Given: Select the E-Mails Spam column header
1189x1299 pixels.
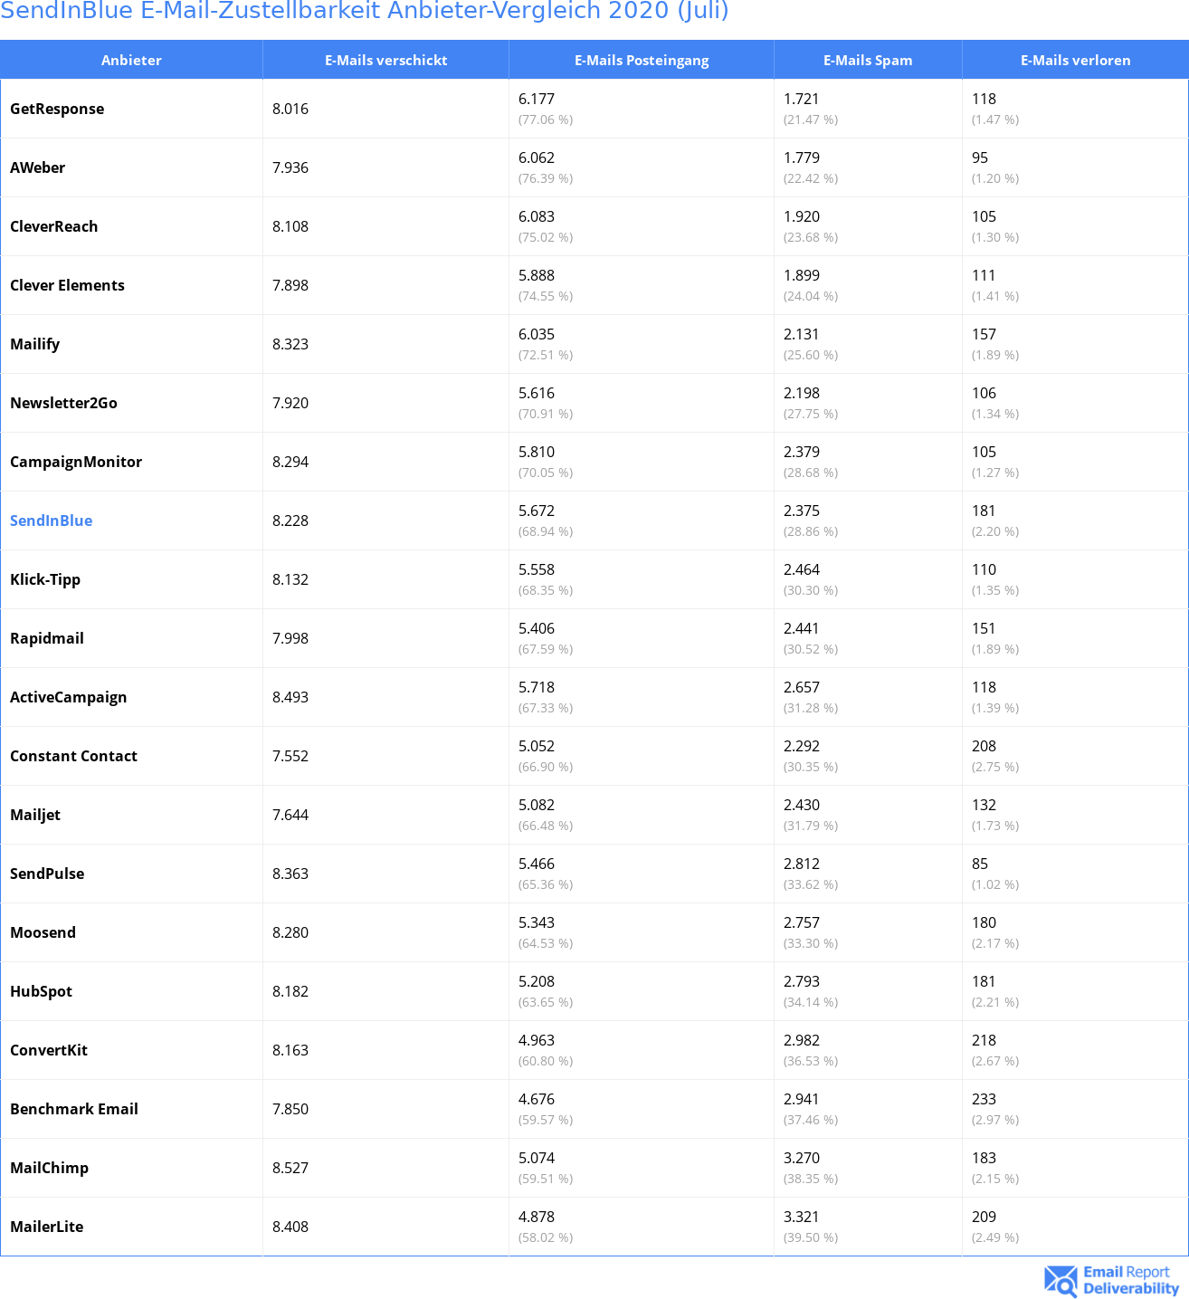Looking at the screenshot, I should 868,60.
